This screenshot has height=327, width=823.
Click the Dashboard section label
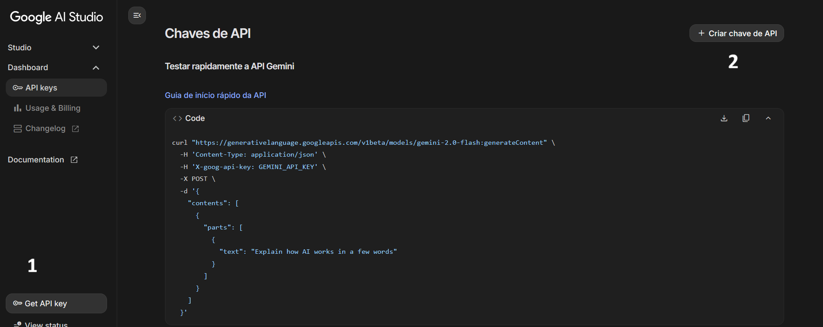(x=28, y=68)
